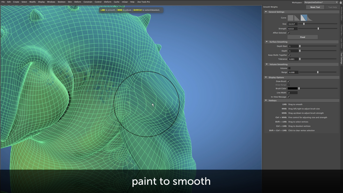
Task: Click the Strength field showing 0.513
Action: coord(292,28)
